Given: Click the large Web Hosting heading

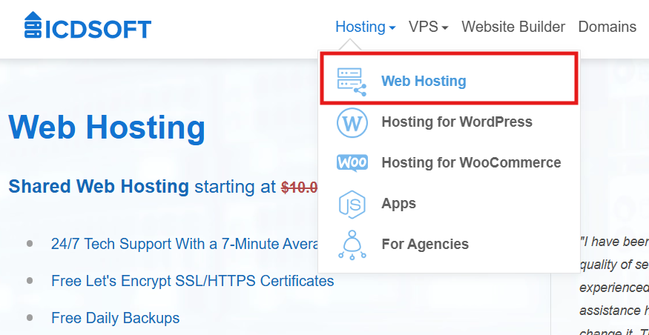Looking at the screenshot, I should 107,127.
